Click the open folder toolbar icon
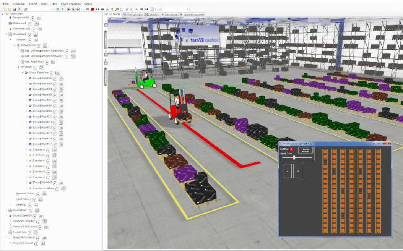The width and height of the screenshot is (403, 251). 9,9
